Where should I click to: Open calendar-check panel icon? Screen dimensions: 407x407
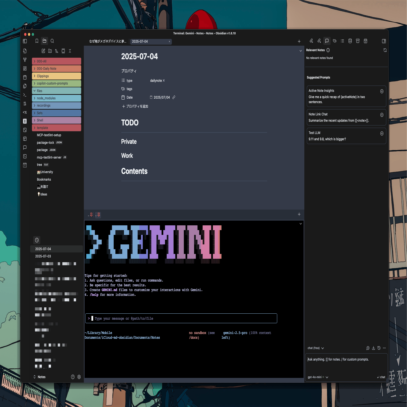[366, 41]
